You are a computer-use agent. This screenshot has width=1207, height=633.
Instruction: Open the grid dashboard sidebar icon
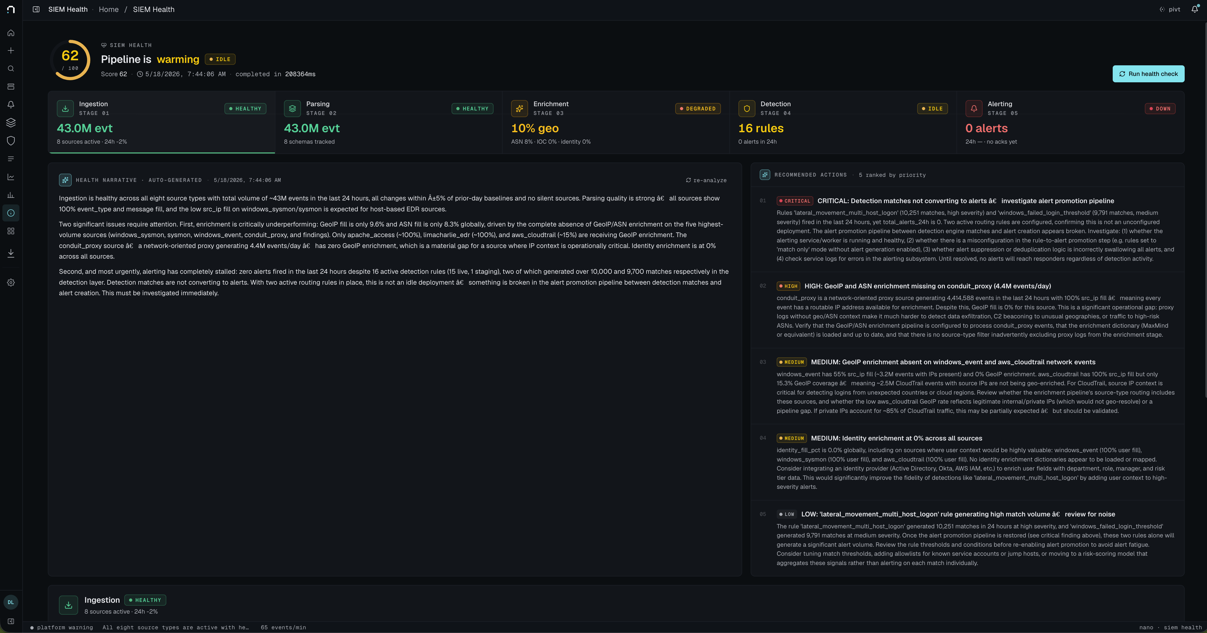pos(11,231)
